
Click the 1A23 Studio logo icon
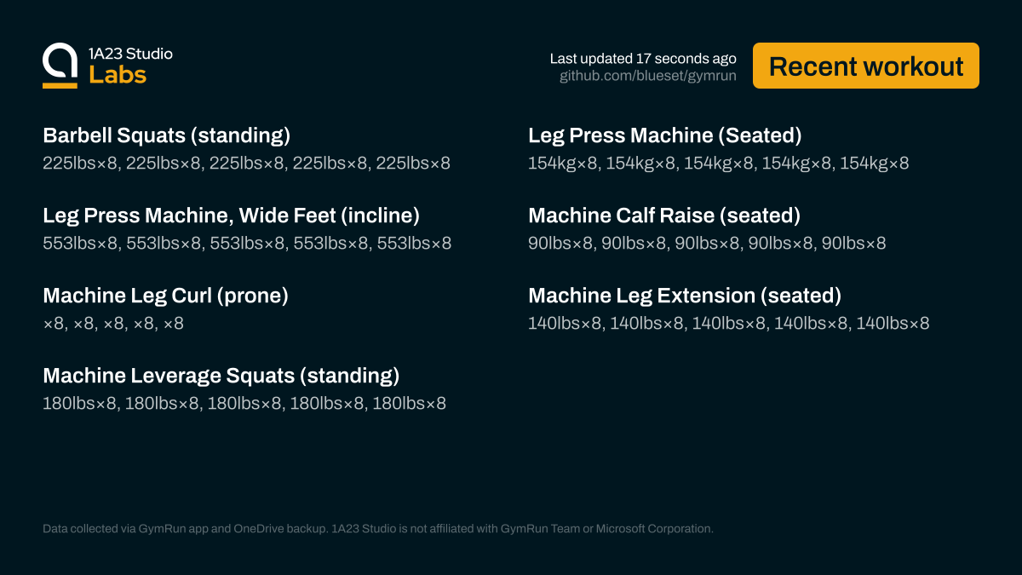pyautogui.click(x=60, y=65)
